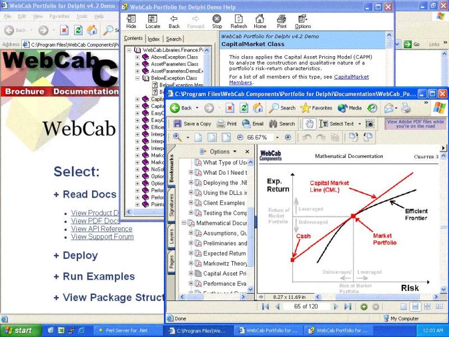The width and height of the screenshot is (449, 337).
Task: Open the Signatures side tab
Action: point(171,205)
